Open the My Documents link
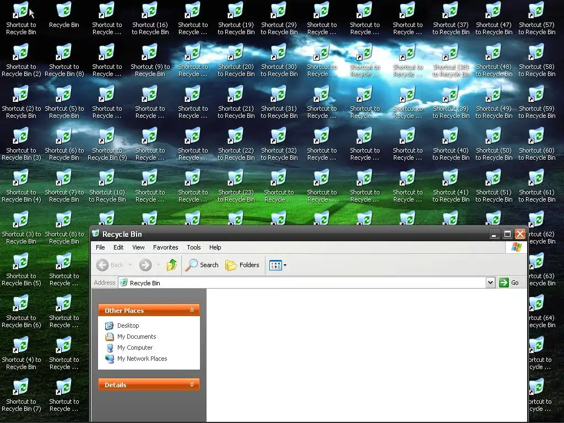 pos(131,337)
